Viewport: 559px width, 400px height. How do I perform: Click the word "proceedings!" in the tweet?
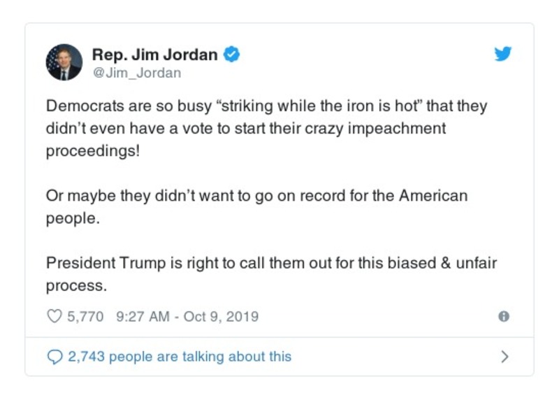click(x=93, y=152)
